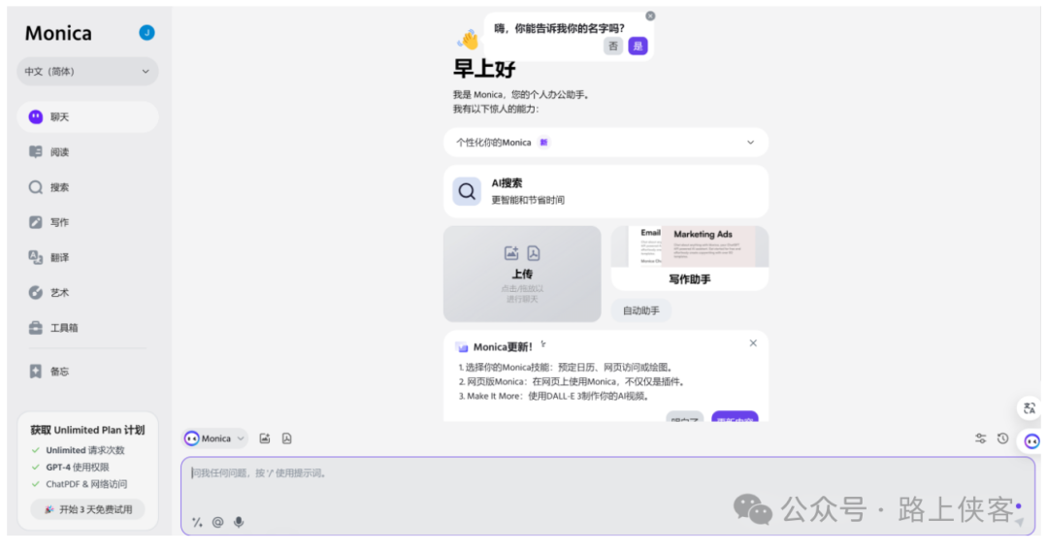
Task: Click the 自动助手 button
Action: tap(641, 310)
